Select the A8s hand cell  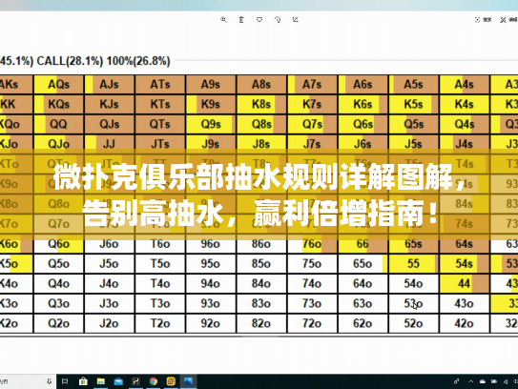261,85
